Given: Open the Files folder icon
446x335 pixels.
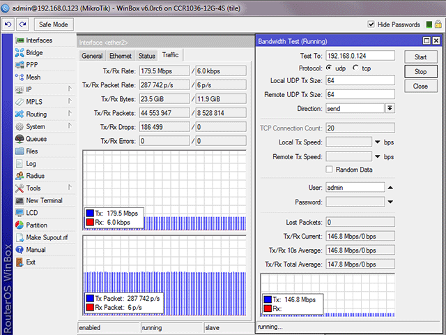Looking at the screenshot, I should click(20, 151).
